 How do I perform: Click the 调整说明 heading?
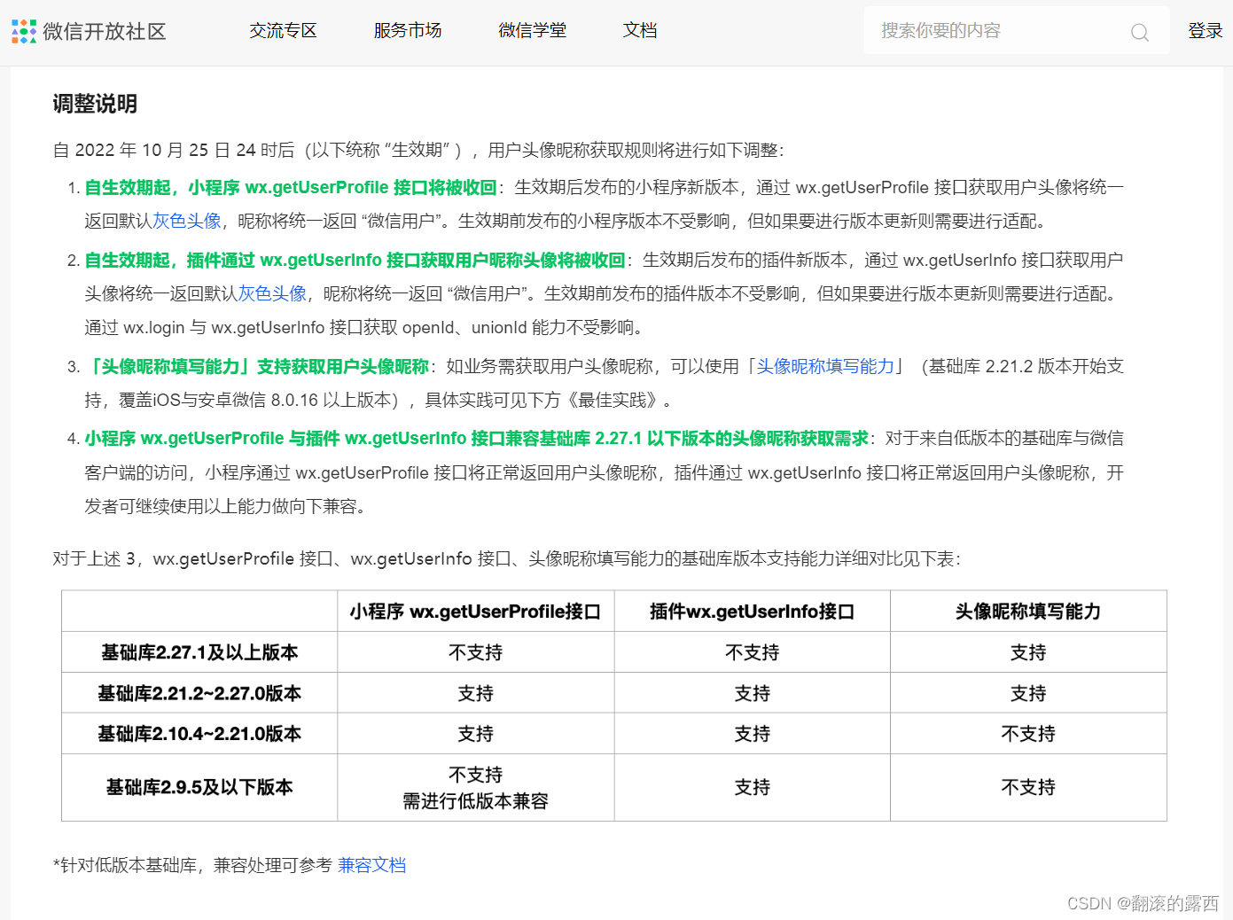95,104
